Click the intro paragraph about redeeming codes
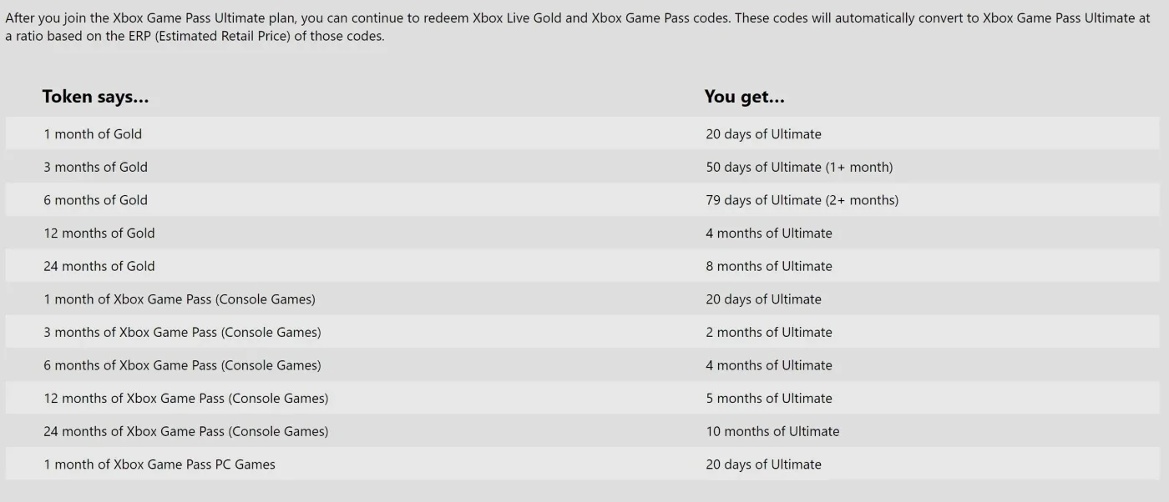Image resolution: width=1169 pixels, height=502 pixels. coord(578,28)
